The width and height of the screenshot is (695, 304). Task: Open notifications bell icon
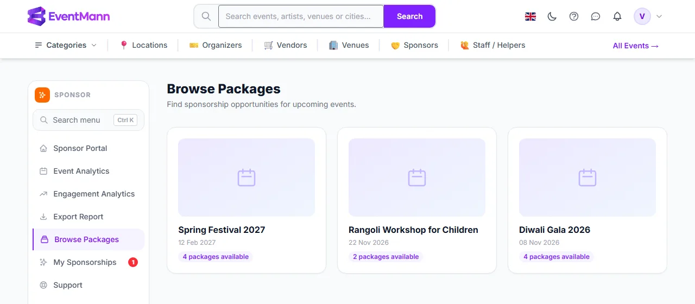point(617,16)
